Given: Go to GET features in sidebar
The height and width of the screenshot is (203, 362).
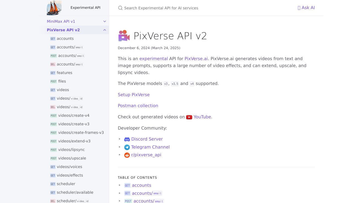Looking at the screenshot, I should pyautogui.click(x=61, y=73).
